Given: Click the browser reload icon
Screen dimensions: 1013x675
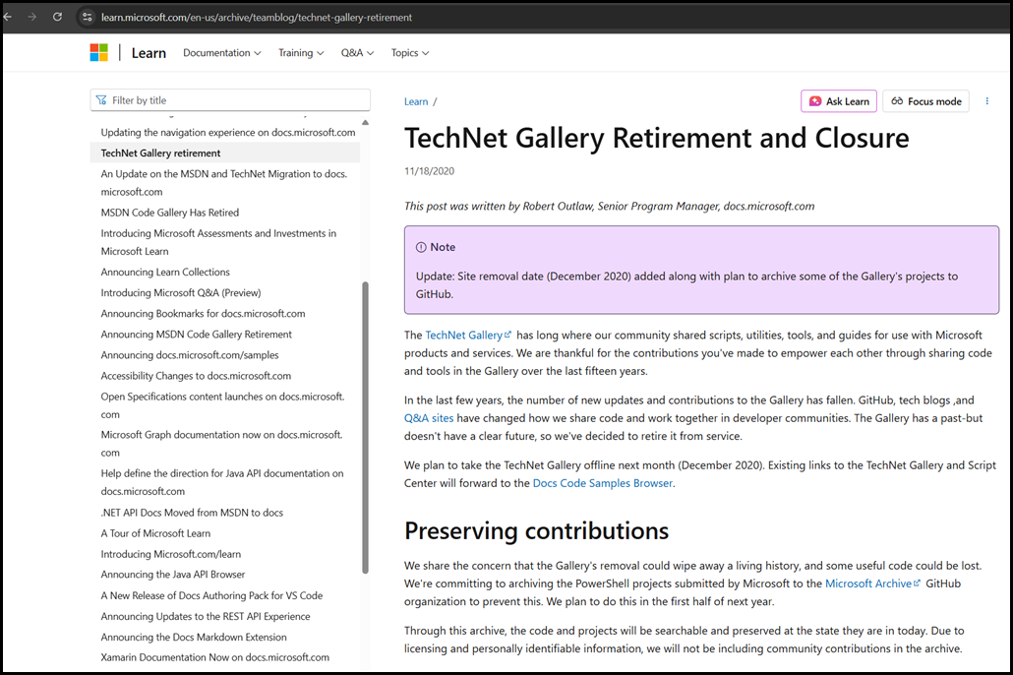Looking at the screenshot, I should point(57,17).
